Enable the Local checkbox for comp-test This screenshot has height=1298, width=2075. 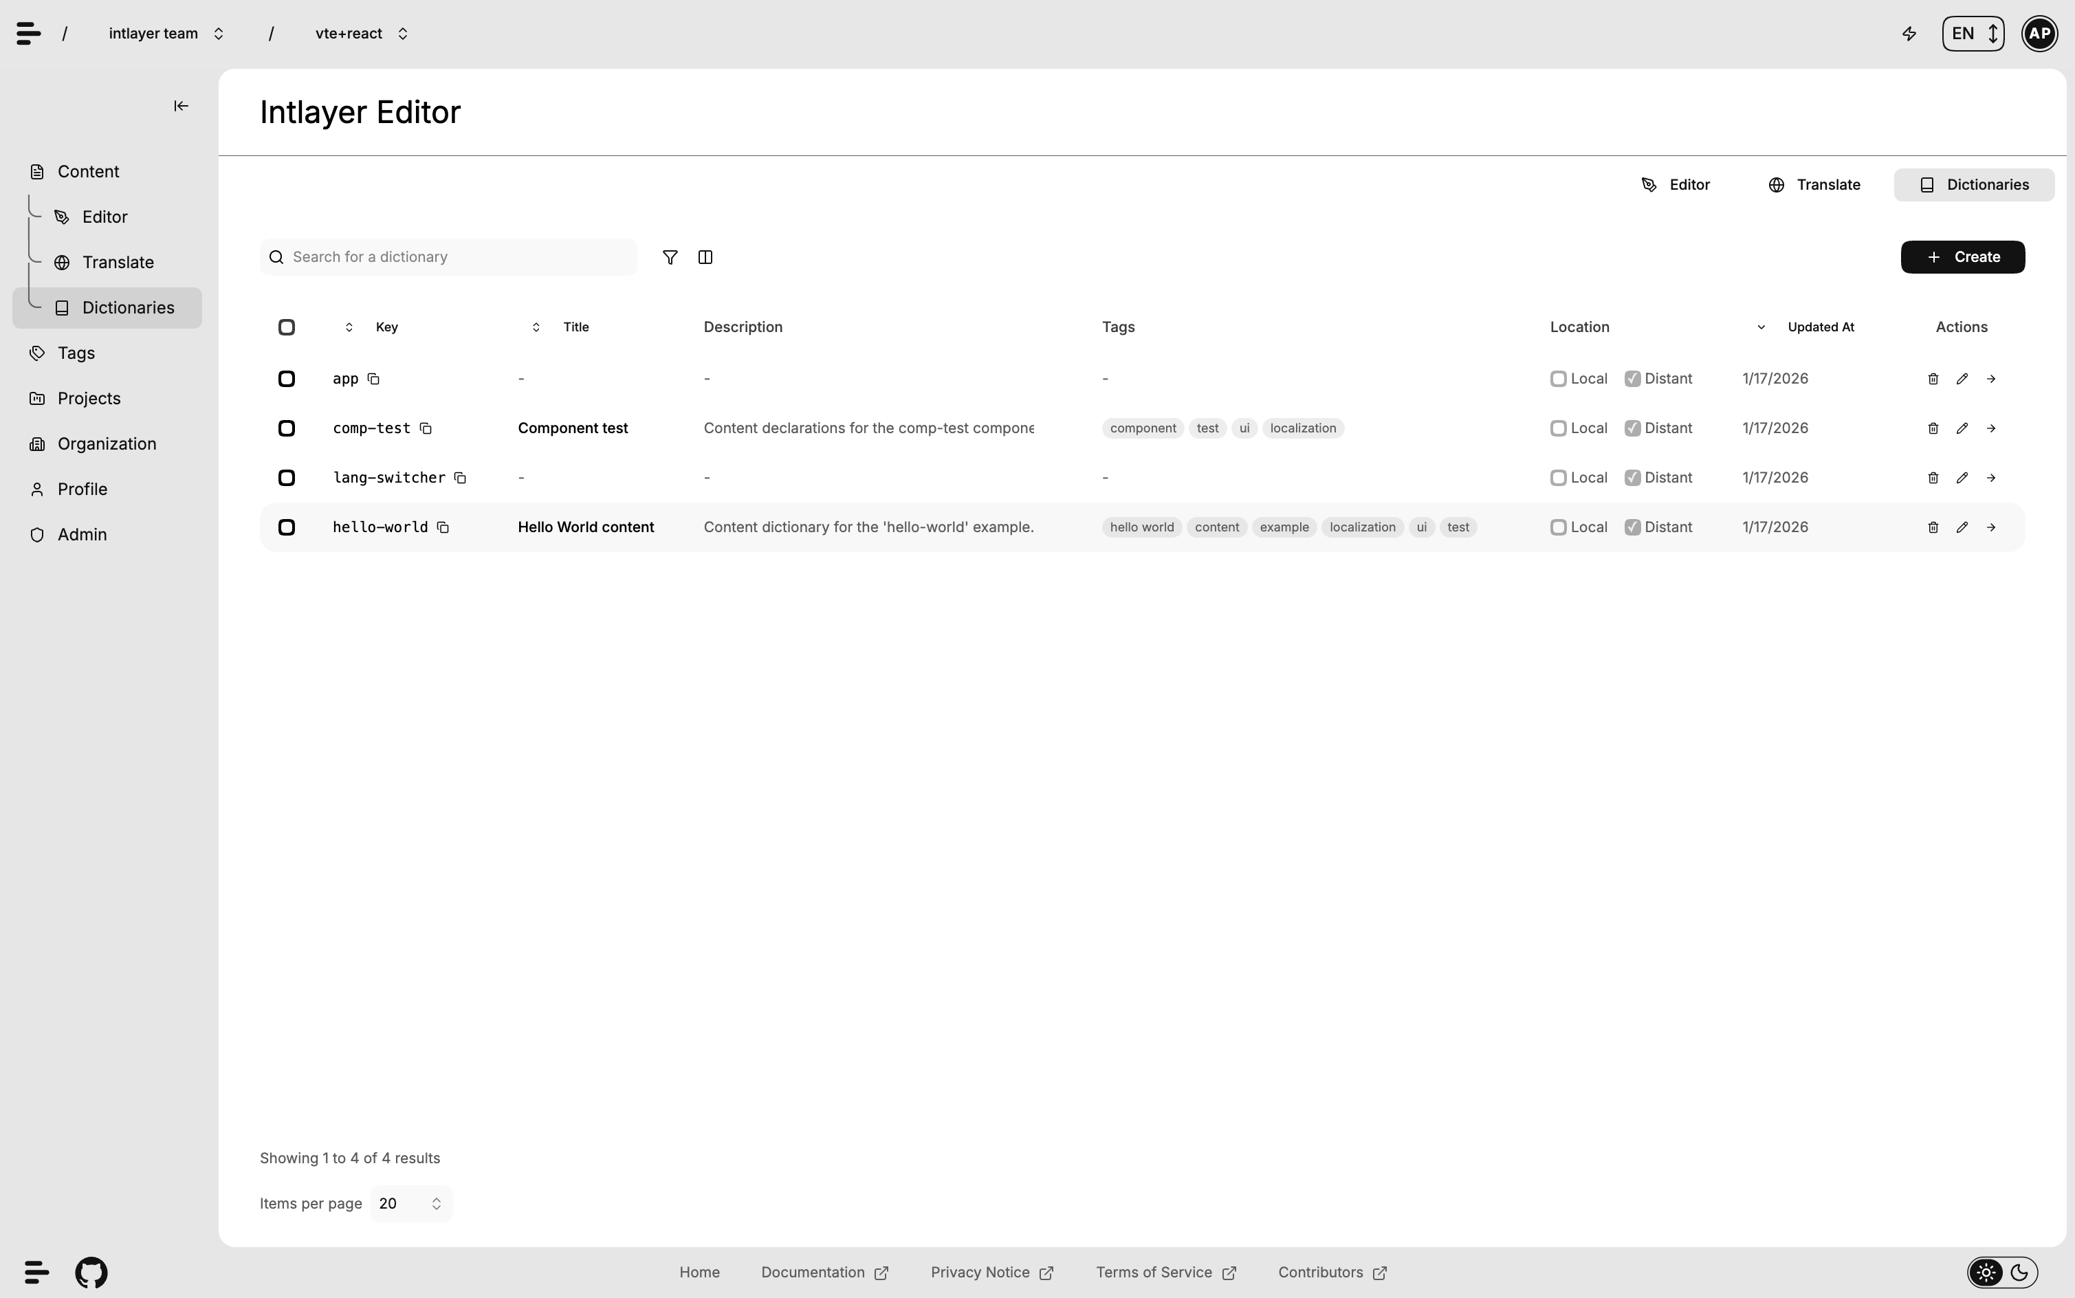(x=1559, y=428)
